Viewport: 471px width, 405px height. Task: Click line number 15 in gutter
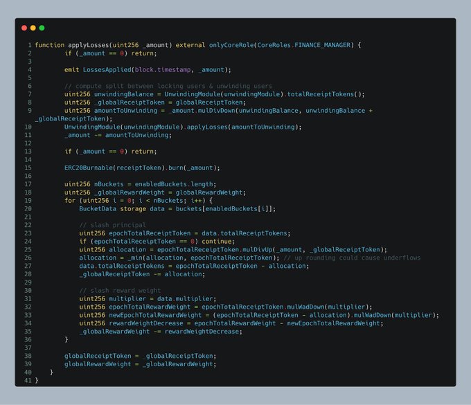27,169
